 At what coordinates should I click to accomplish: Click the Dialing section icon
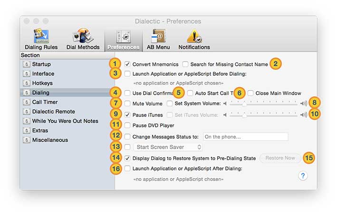click(x=27, y=93)
